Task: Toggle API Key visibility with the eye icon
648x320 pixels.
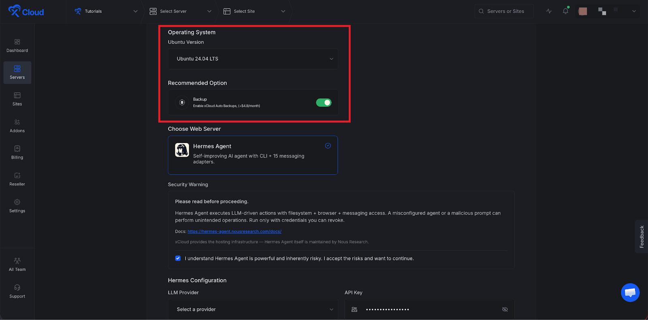Action: pyautogui.click(x=505, y=309)
